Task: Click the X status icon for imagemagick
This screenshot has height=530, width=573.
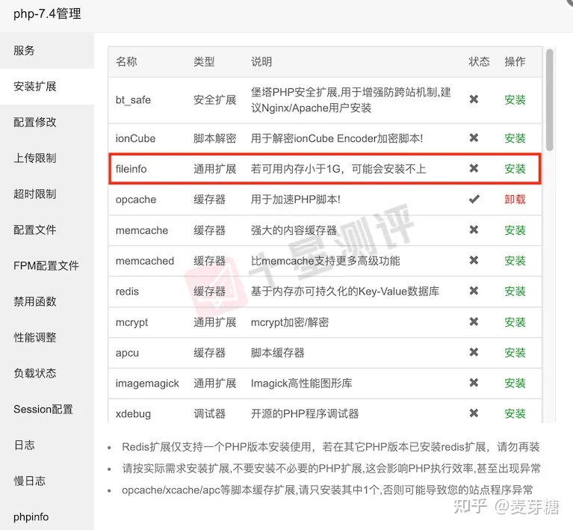Action: click(x=474, y=383)
